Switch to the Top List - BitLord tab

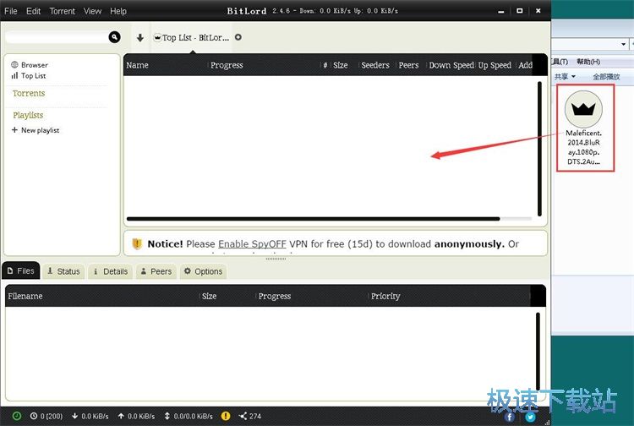[192, 37]
